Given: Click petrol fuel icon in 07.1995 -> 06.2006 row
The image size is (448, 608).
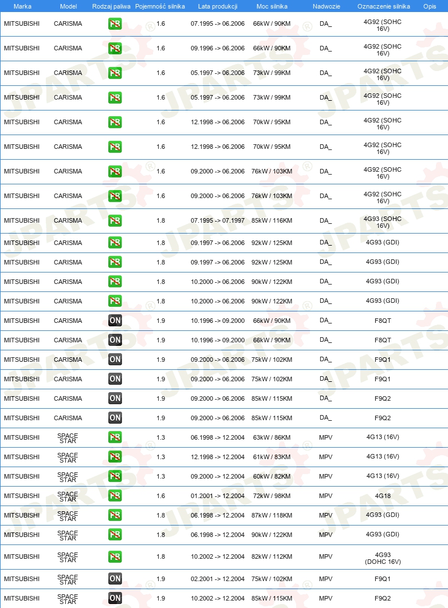Looking at the screenshot, I should point(115,24).
